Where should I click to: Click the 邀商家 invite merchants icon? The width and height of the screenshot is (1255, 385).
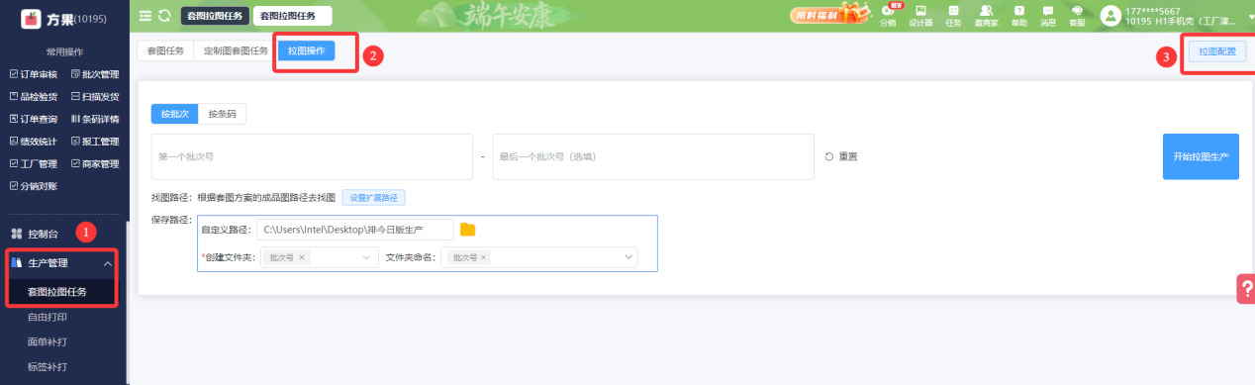[986, 15]
